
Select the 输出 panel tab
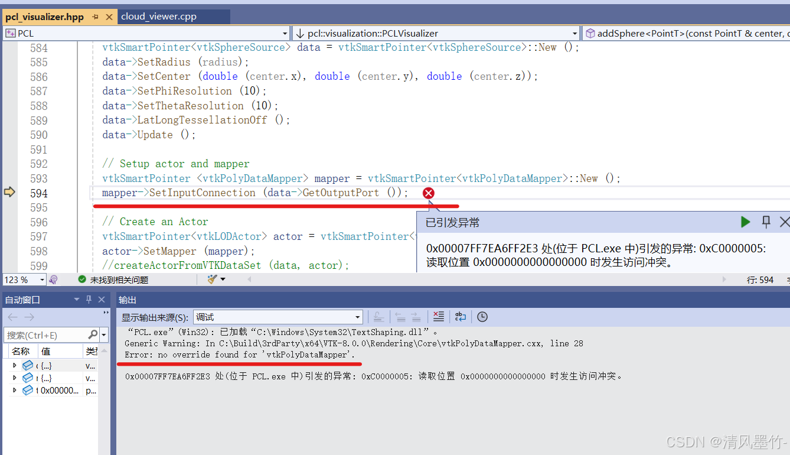(x=128, y=300)
